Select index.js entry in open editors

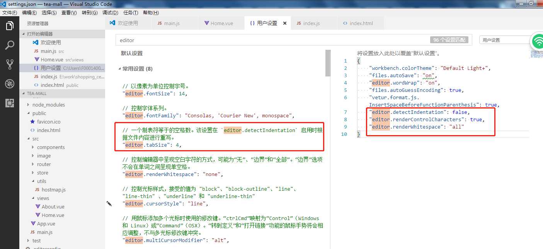click(62, 76)
